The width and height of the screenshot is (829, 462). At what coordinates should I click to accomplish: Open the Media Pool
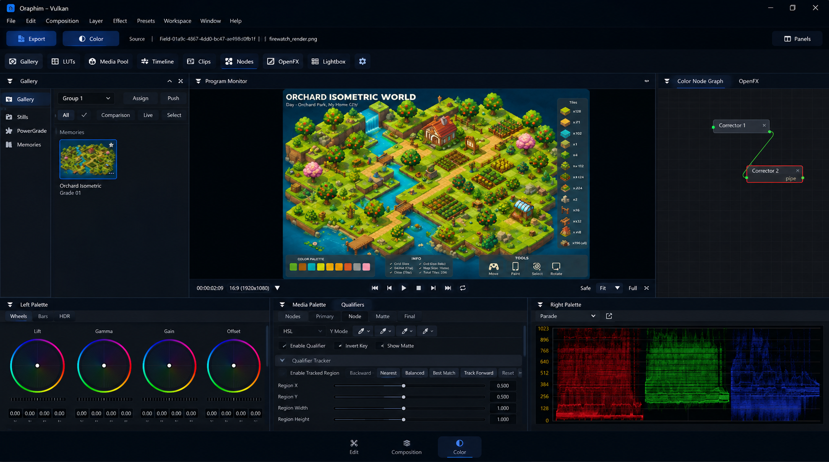109,62
